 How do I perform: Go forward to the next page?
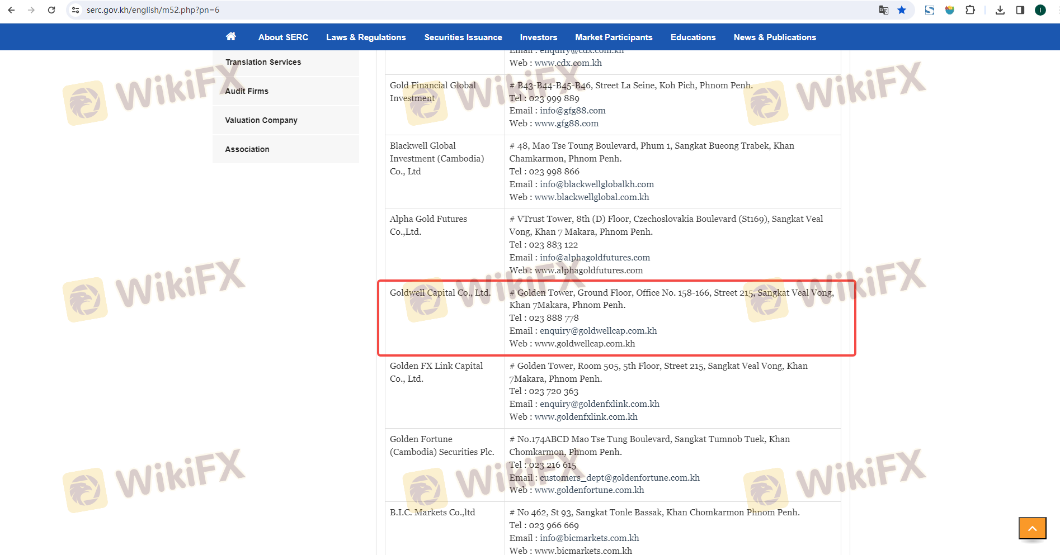[x=31, y=10]
